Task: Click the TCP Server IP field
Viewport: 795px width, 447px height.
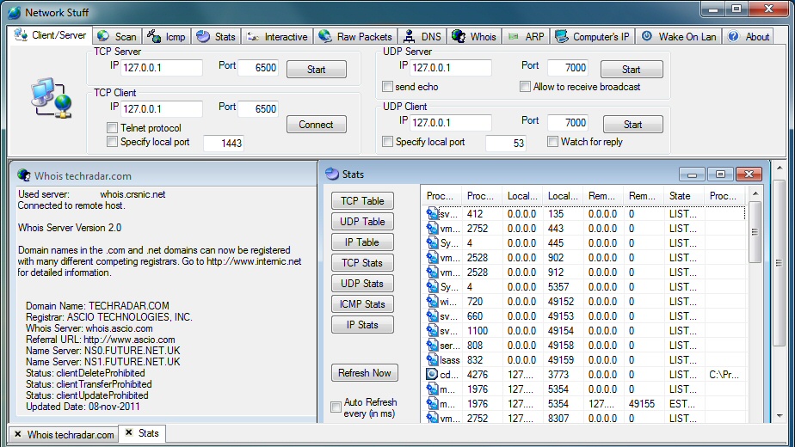Action: point(161,68)
